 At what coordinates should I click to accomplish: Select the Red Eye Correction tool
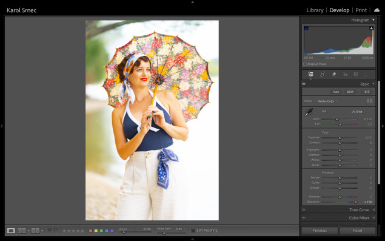pos(345,74)
